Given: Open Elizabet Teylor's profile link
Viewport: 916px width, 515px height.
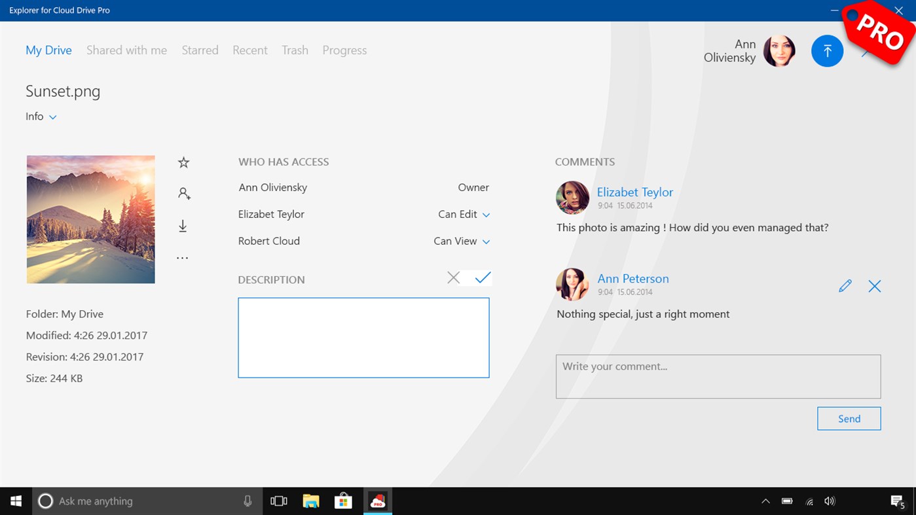Looking at the screenshot, I should click(634, 192).
